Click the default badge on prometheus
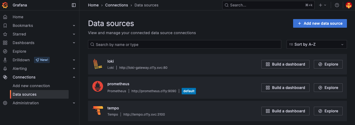Image resolution: width=355 pixels, height=125 pixels. [189, 91]
